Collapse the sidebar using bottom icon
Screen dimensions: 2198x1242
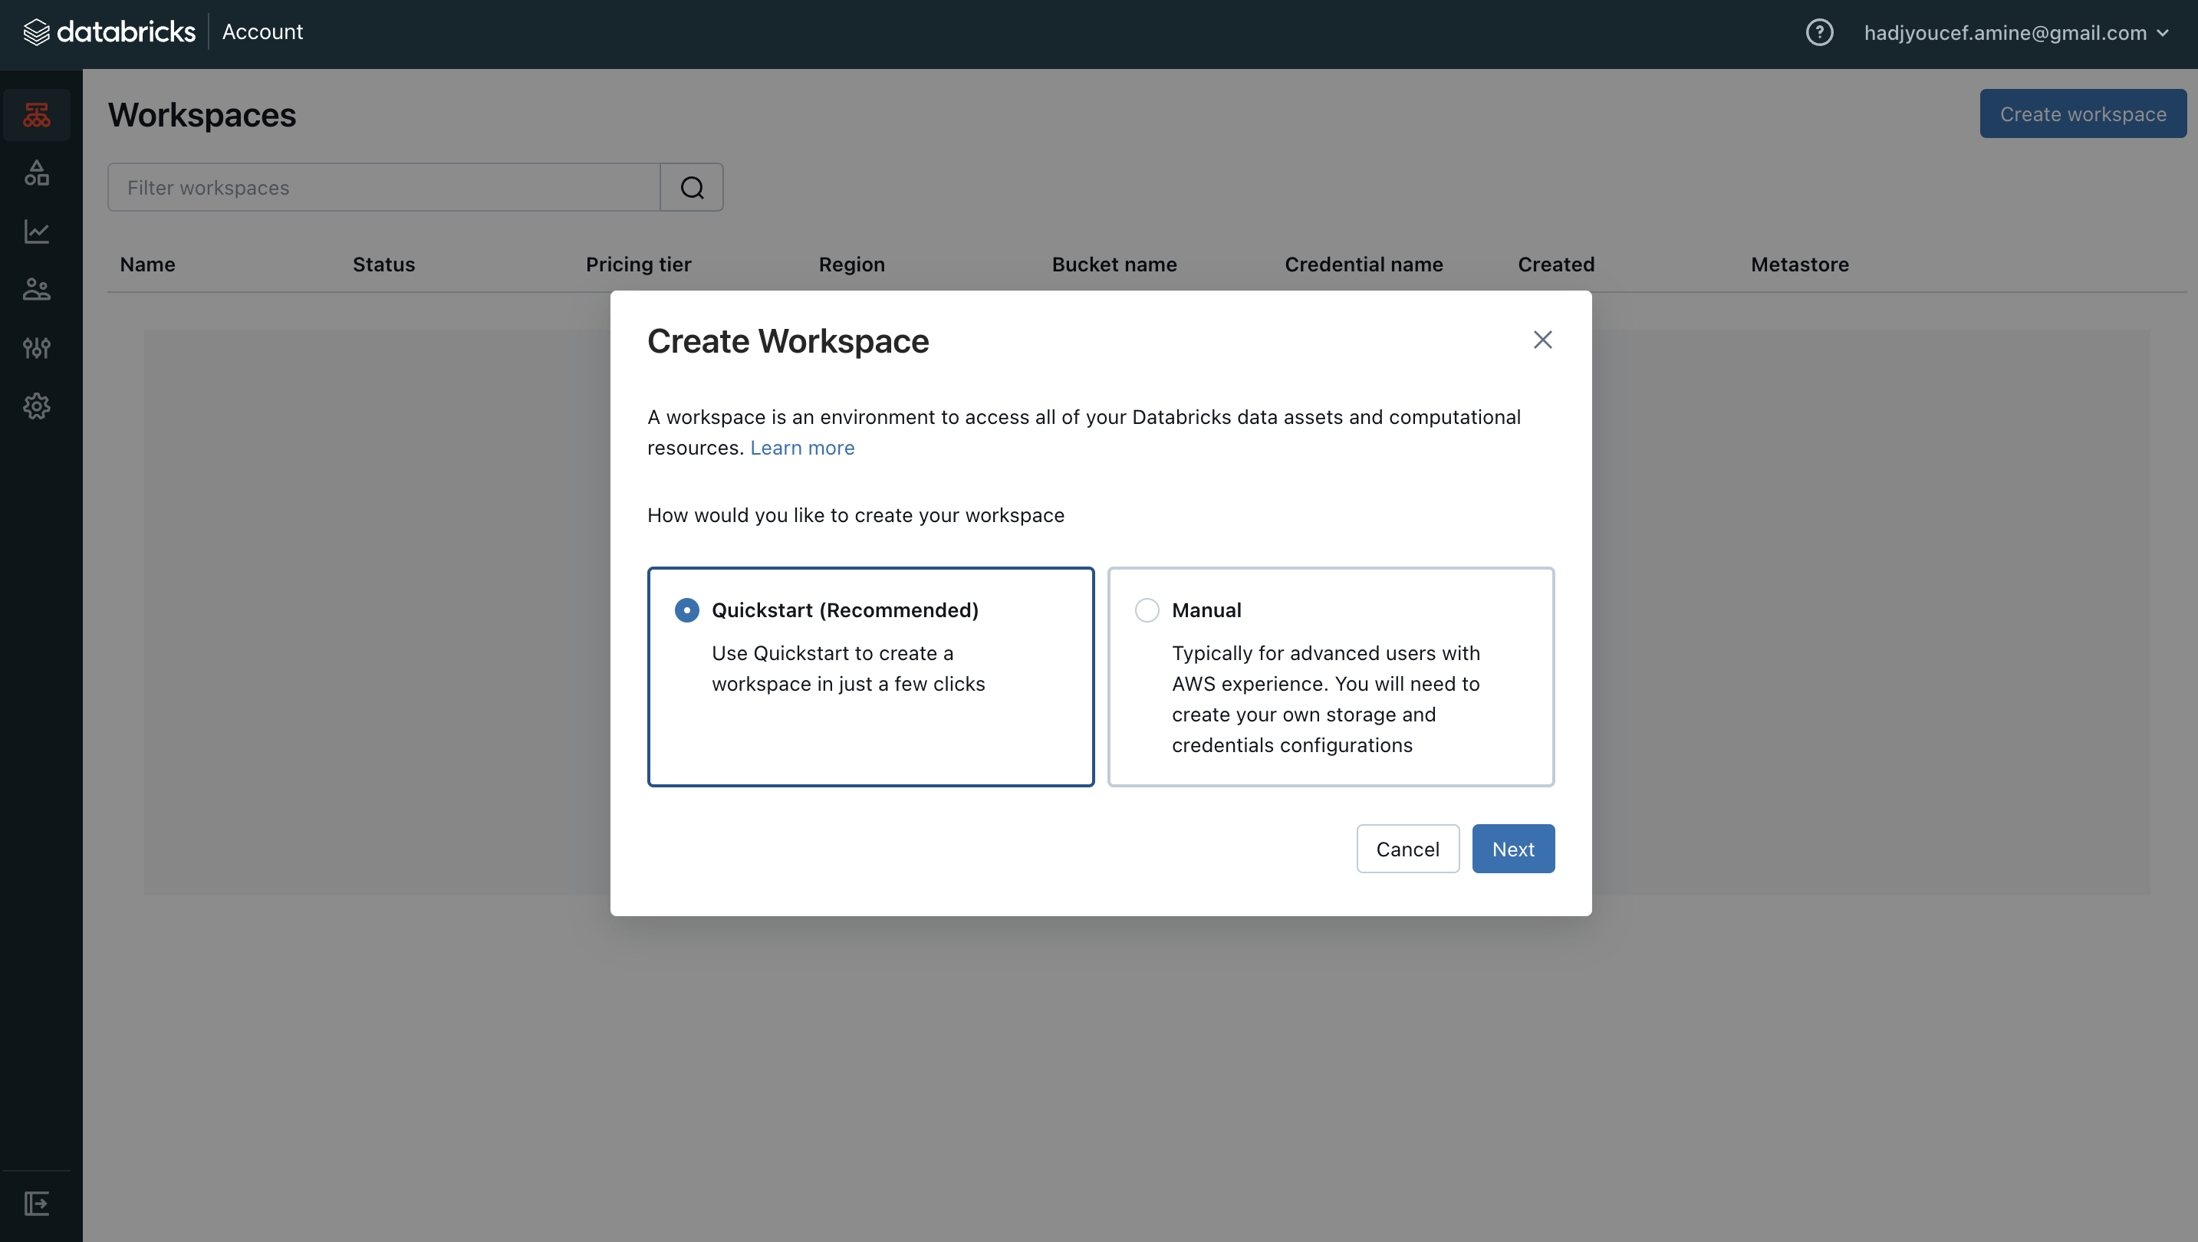37,1204
